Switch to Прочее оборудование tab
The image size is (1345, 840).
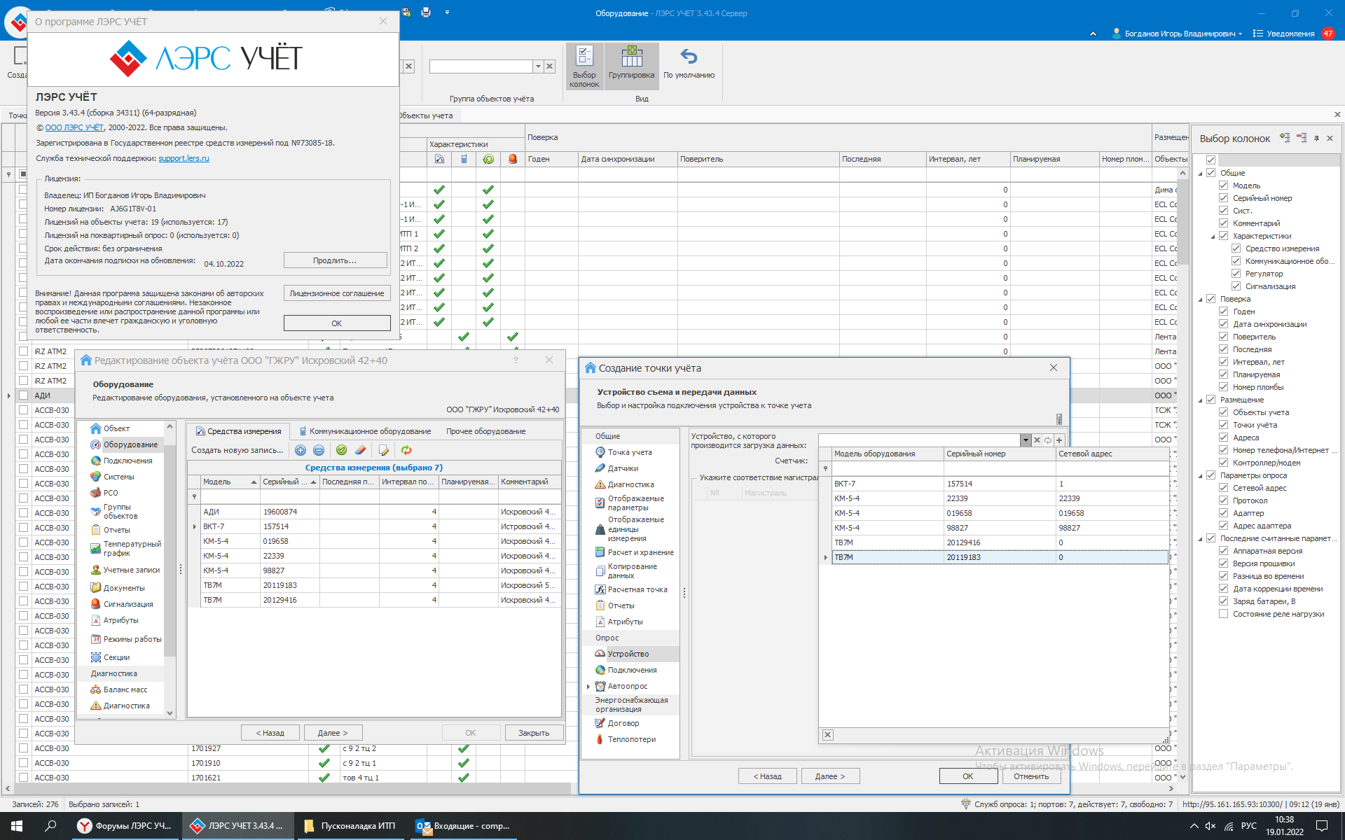click(x=485, y=431)
